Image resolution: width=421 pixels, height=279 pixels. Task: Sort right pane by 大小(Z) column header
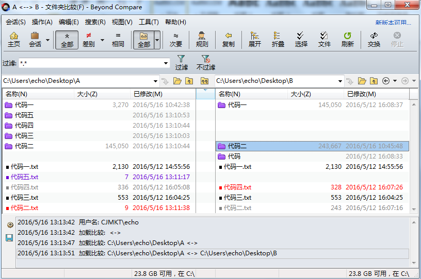[x=316, y=94]
